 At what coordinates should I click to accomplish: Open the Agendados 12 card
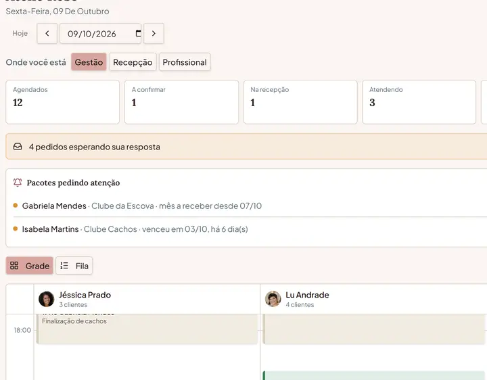coord(62,102)
